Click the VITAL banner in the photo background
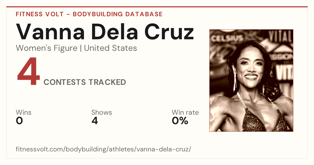The width and height of the screenshot is (314, 165). [281, 37]
